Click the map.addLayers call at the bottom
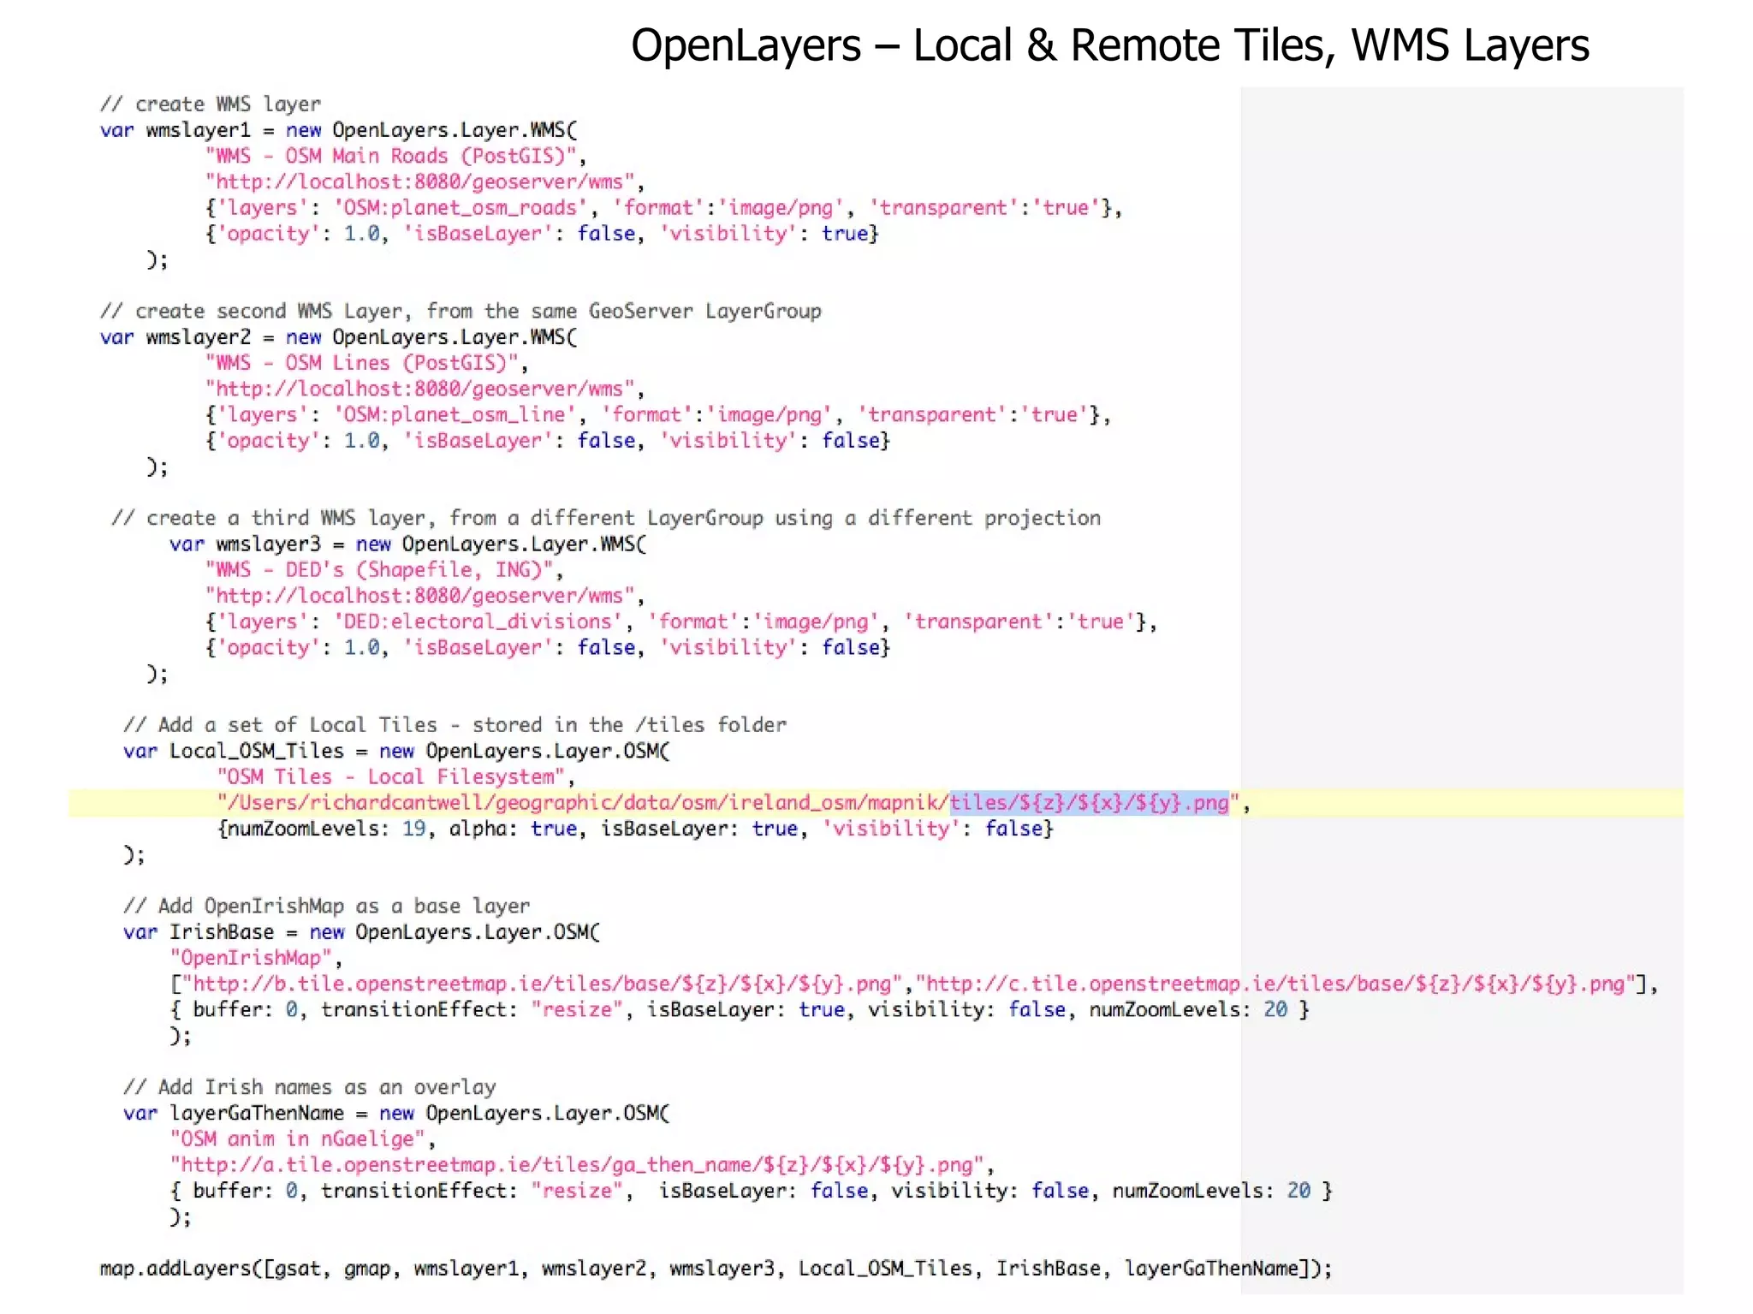Viewport: 1753px width, 1314px height. pyautogui.click(x=180, y=1269)
